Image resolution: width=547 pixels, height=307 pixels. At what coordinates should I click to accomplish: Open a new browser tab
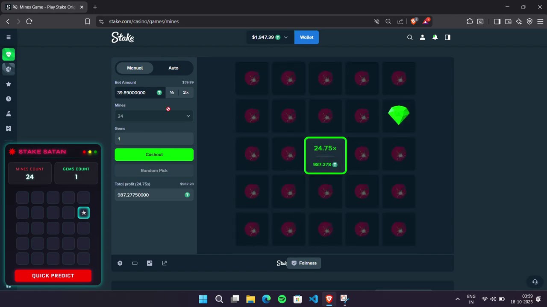click(x=95, y=7)
